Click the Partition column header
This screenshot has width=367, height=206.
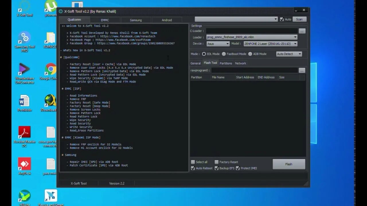click(200, 77)
